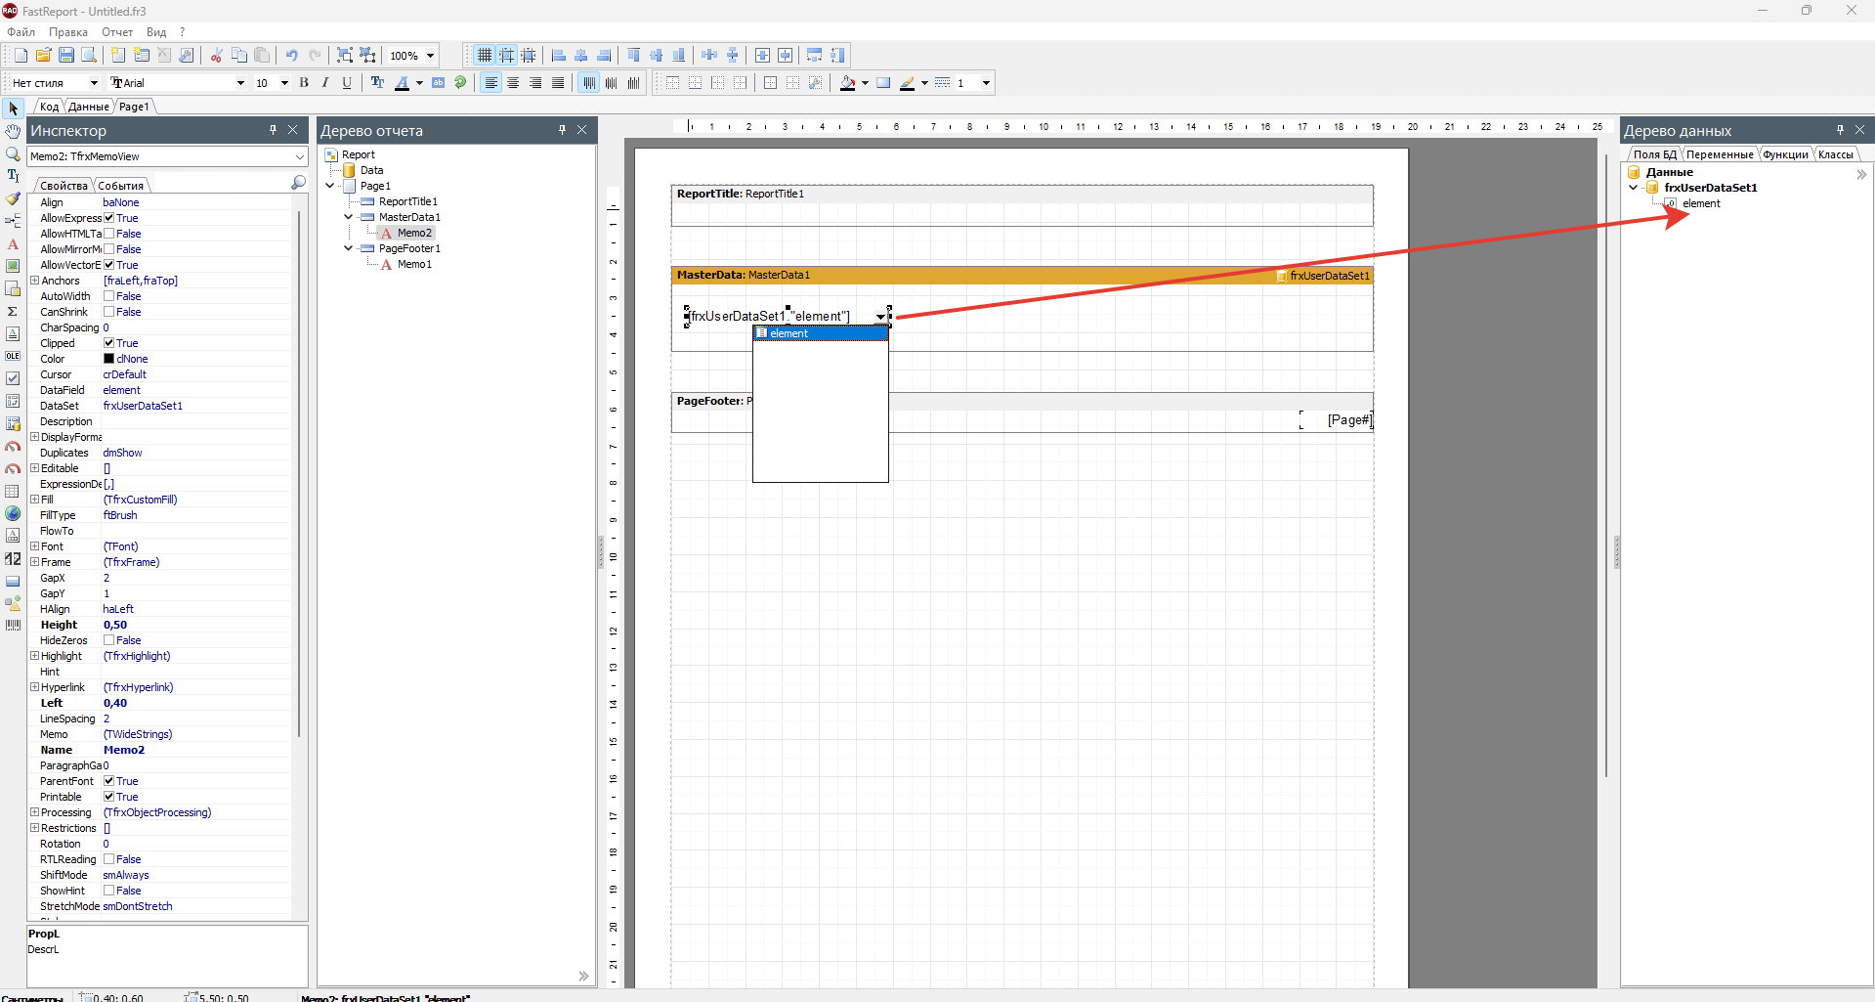Insert map globe object tool
1875x1002 pixels.
13,513
